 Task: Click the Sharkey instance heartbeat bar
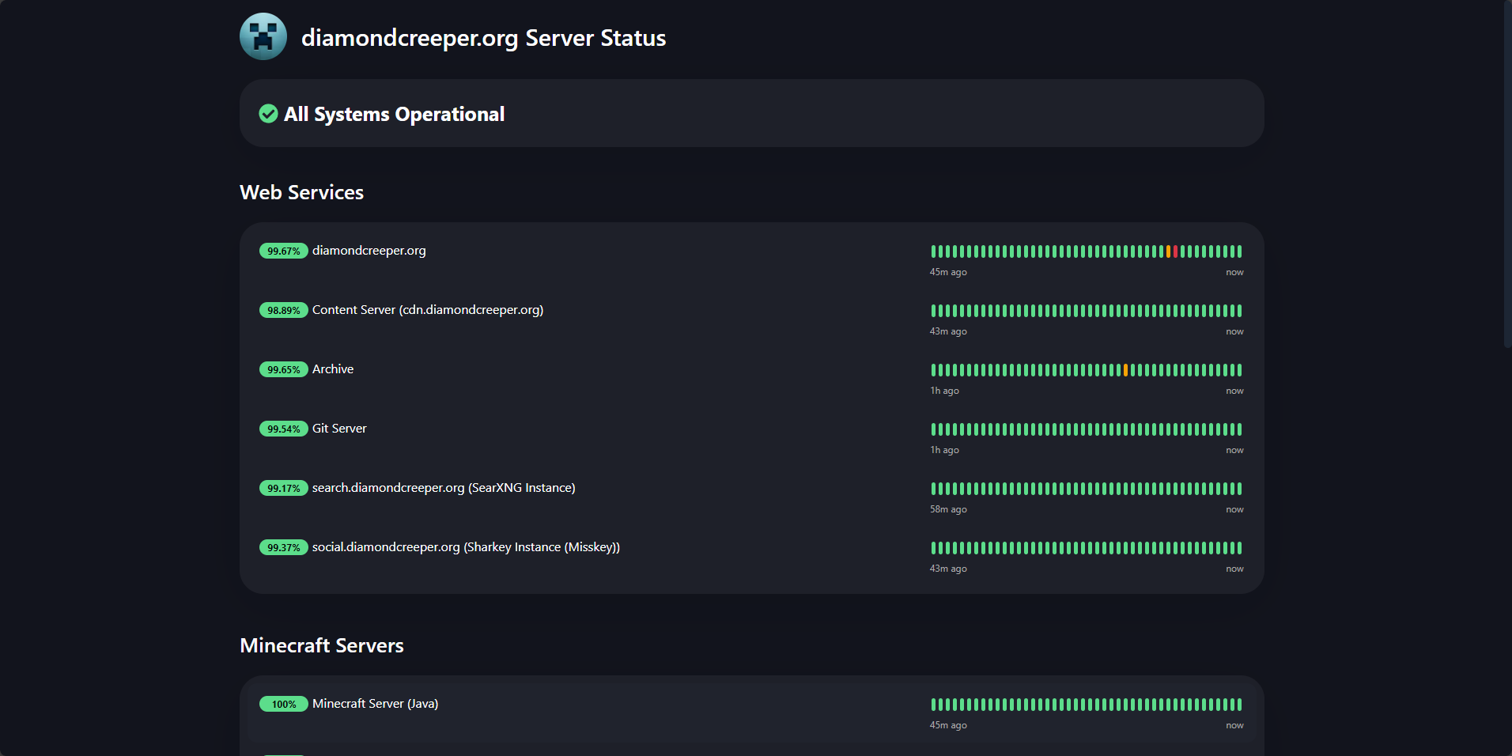coord(1087,548)
